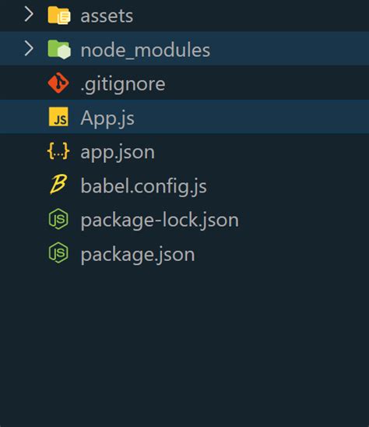
Task: Click the assets folder icon
Action: click(59, 16)
